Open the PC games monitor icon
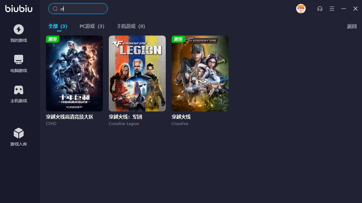Viewport: 362px width, 203px height. (x=19, y=60)
